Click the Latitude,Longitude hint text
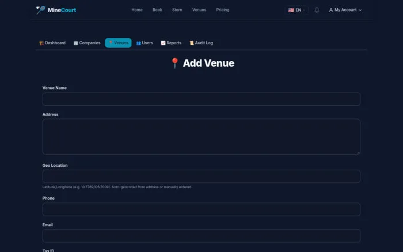This screenshot has width=403, height=252. 117,187
